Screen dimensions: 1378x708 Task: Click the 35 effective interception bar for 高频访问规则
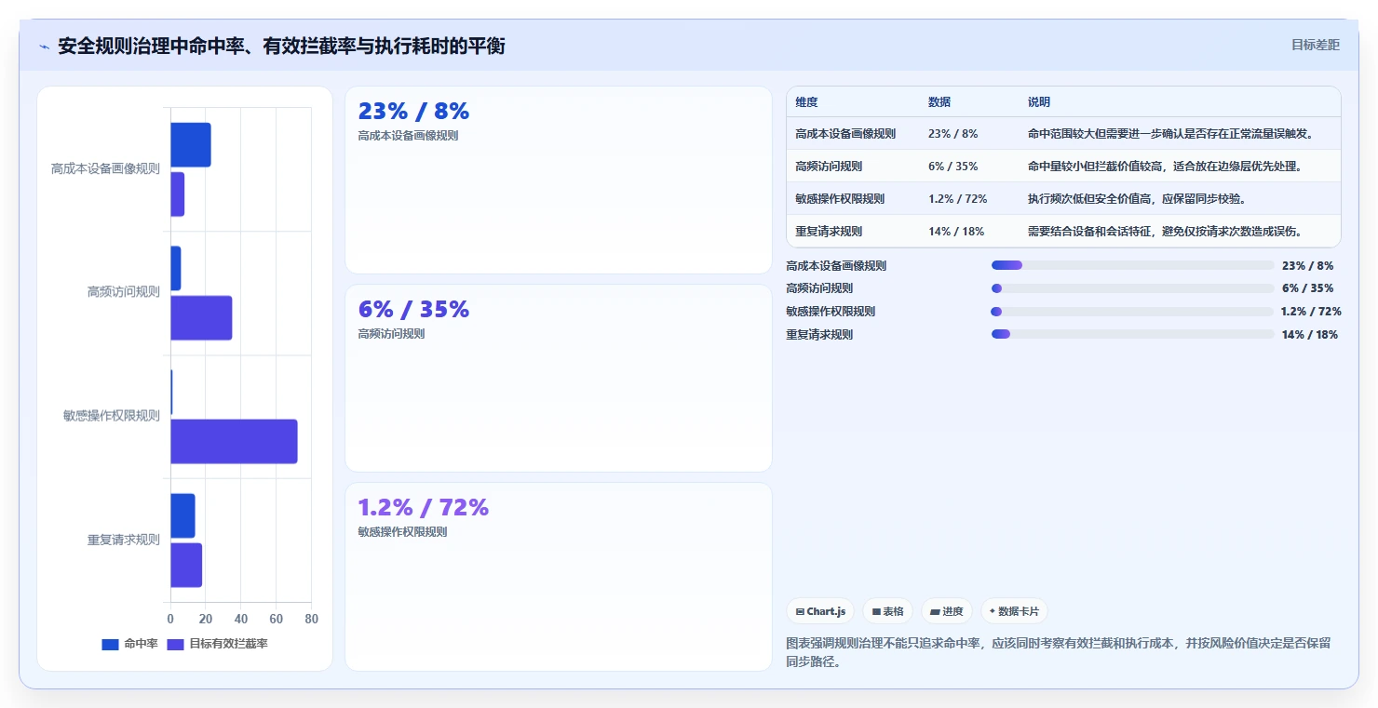tap(201, 317)
